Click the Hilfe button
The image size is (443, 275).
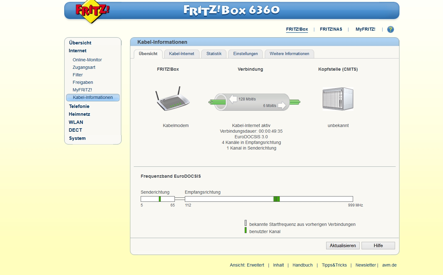pos(378,246)
